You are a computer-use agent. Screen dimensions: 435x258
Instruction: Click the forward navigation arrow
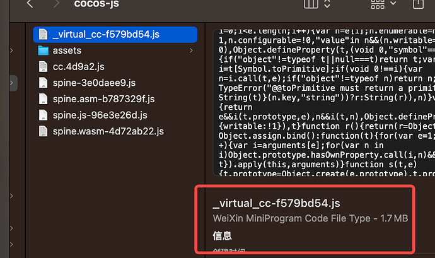point(57,4)
